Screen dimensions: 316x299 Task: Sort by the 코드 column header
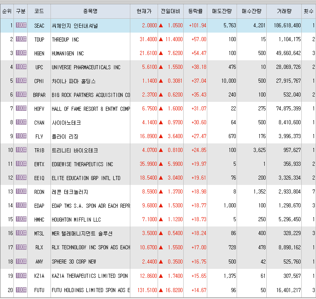tap(39, 11)
